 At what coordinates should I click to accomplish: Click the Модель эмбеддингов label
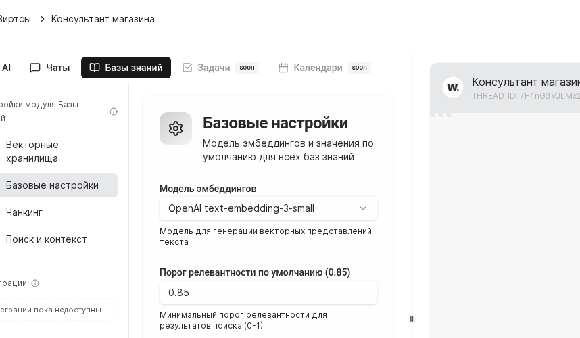tap(208, 189)
